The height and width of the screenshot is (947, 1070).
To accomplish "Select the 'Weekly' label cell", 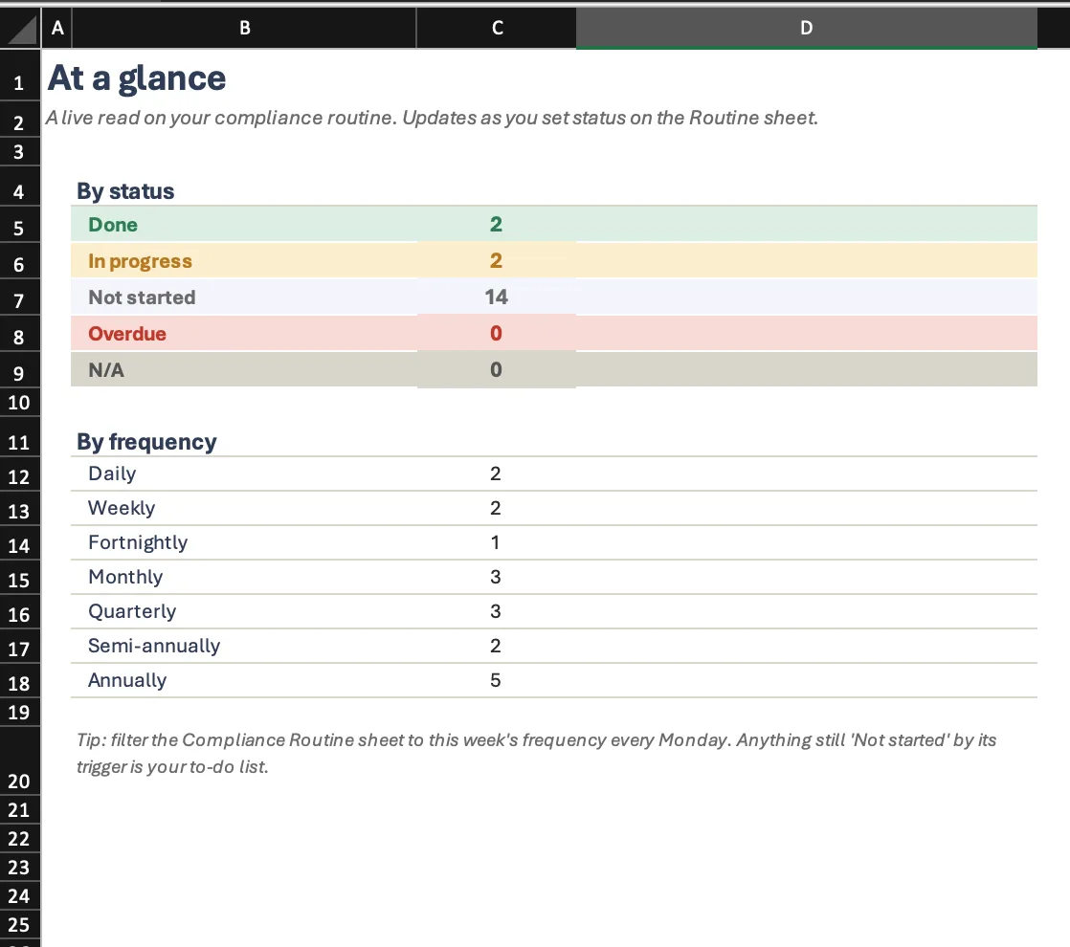I will (244, 508).
